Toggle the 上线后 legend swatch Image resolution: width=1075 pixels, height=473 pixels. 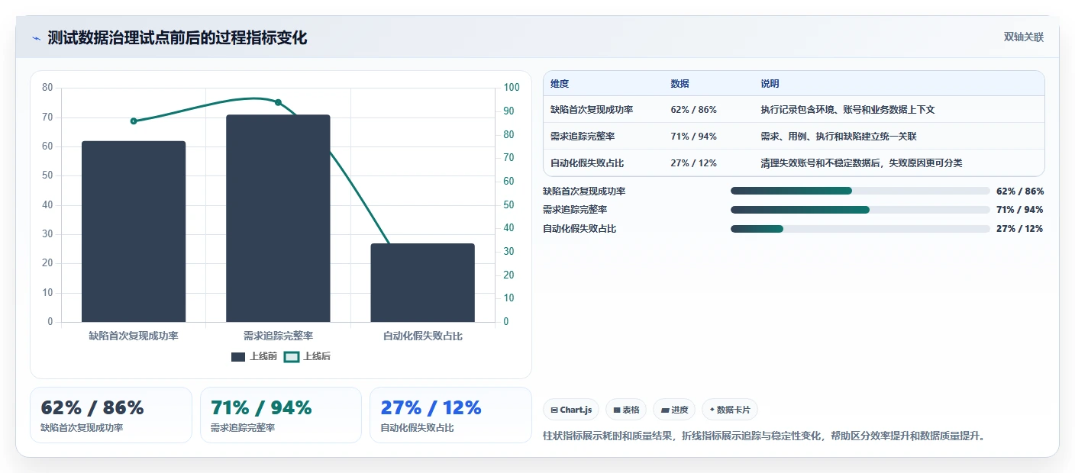(292, 356)
